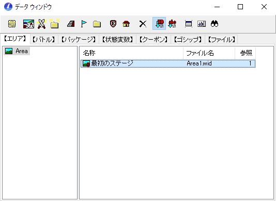
Task: Click the small red-roof house icon
Action: [x=126, y=24]
